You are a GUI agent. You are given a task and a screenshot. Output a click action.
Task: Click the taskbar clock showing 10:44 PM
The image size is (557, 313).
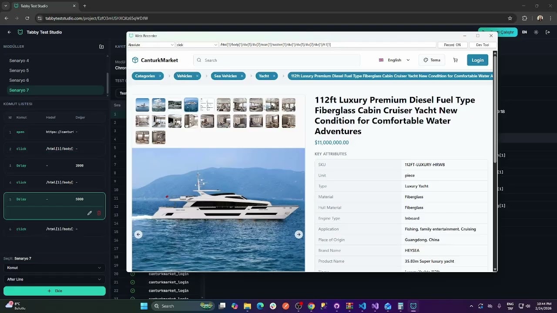543,306
